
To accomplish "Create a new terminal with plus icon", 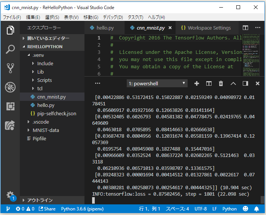I will tap(197, 83).
